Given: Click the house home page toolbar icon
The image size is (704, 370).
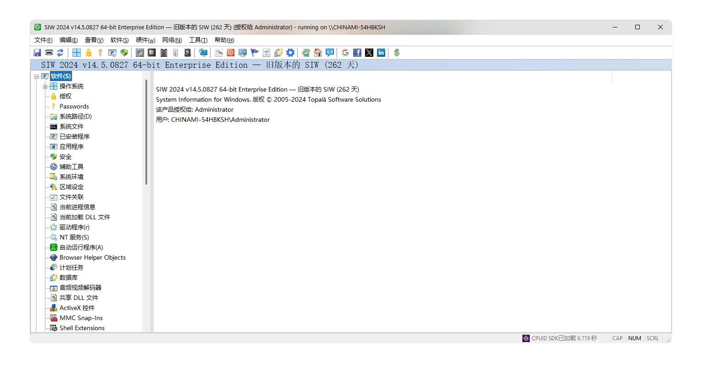Looking at the screenshot, I should [318, 53].
